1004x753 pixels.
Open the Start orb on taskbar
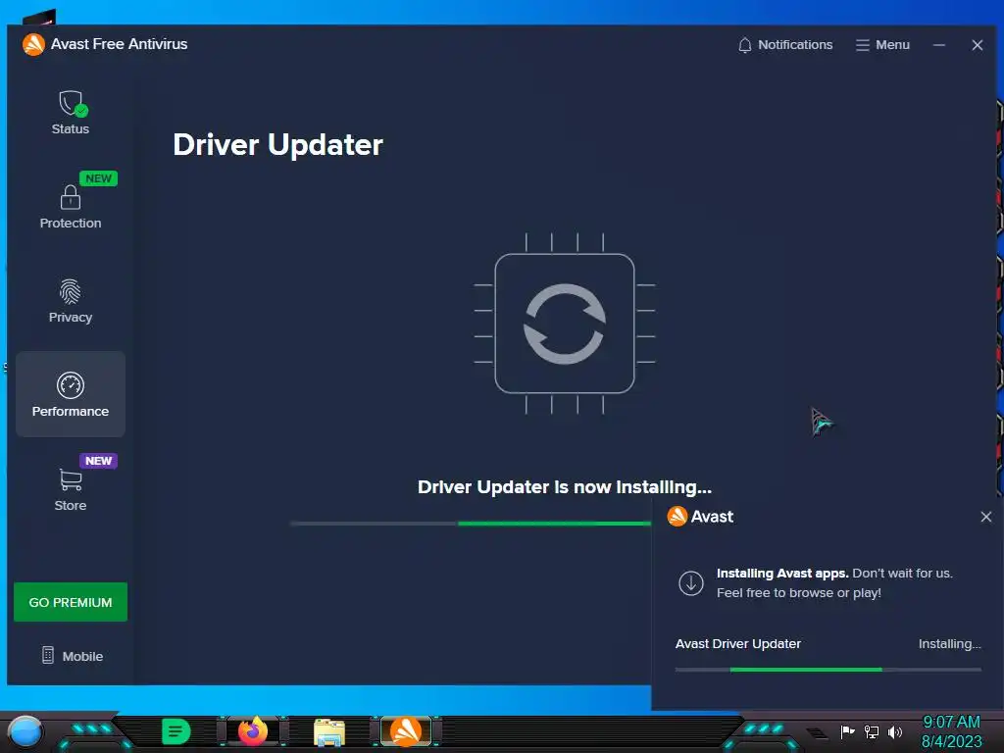(x=25, y=731)
